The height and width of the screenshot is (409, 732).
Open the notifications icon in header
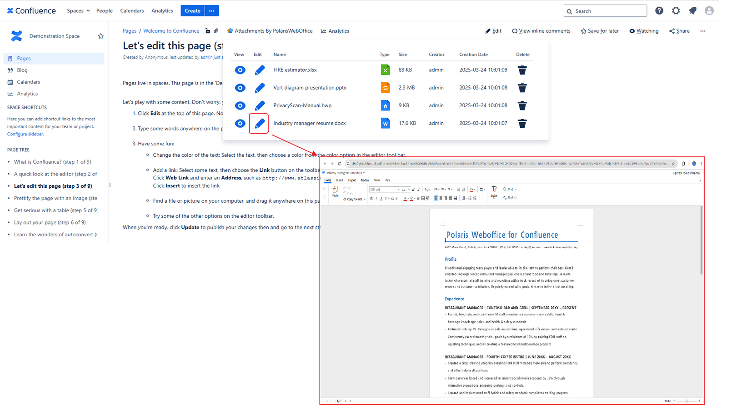(692, 10)
